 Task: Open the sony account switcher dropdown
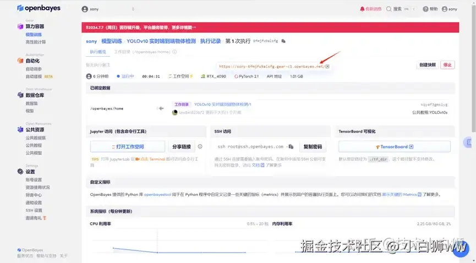[x=108, y=9]
